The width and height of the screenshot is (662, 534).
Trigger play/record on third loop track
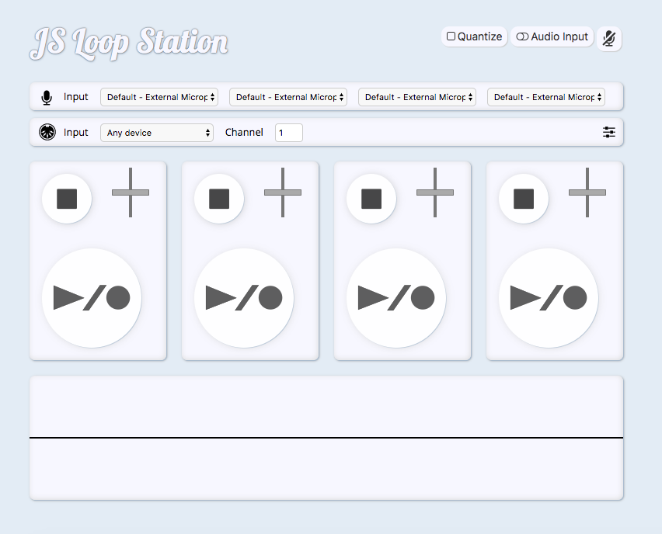[396, 298]
